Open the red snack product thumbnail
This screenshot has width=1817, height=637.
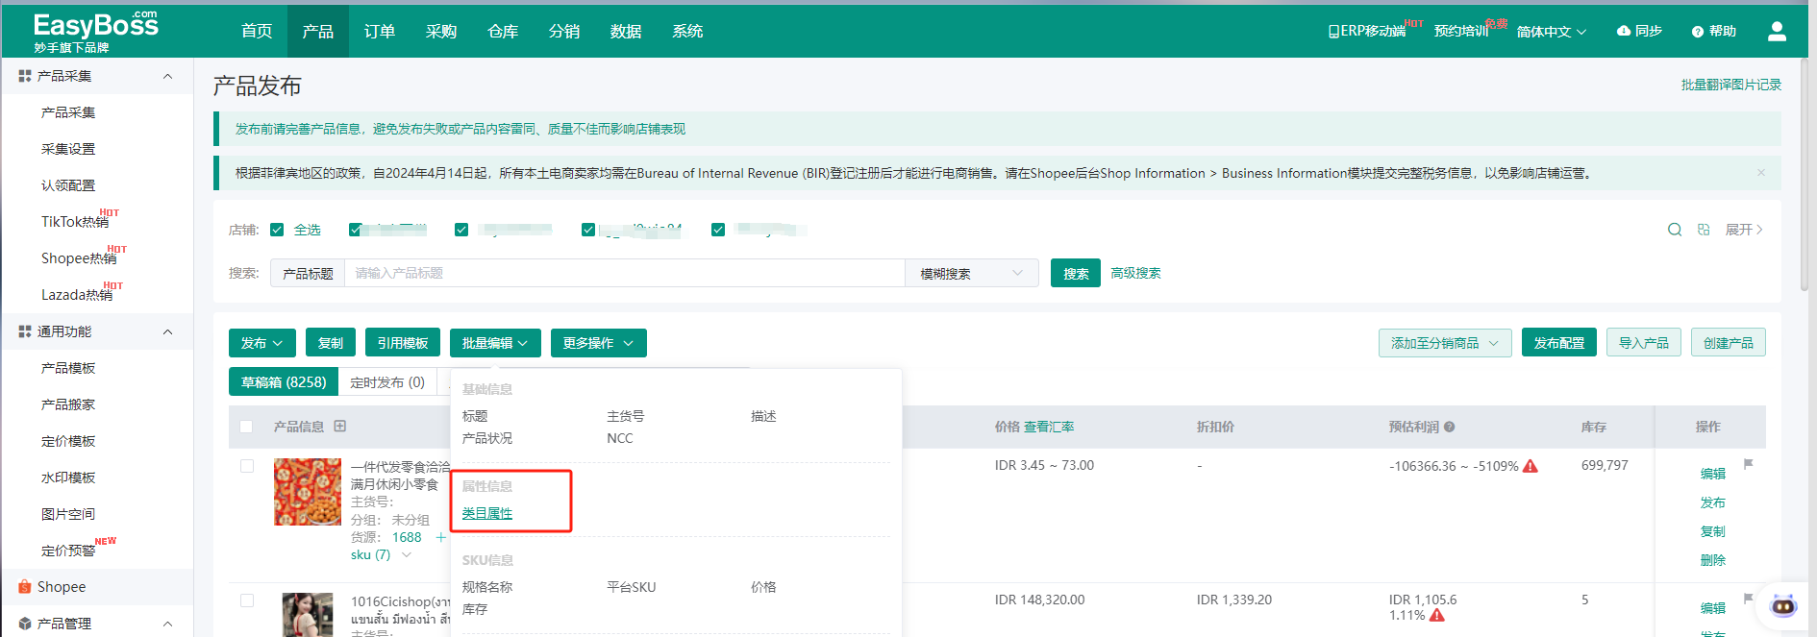[308, 492]
